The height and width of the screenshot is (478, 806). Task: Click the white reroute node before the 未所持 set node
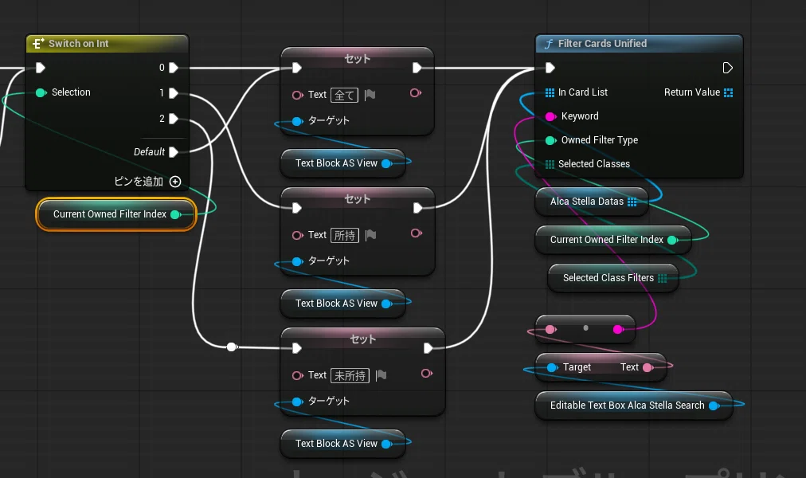point(232,347)
